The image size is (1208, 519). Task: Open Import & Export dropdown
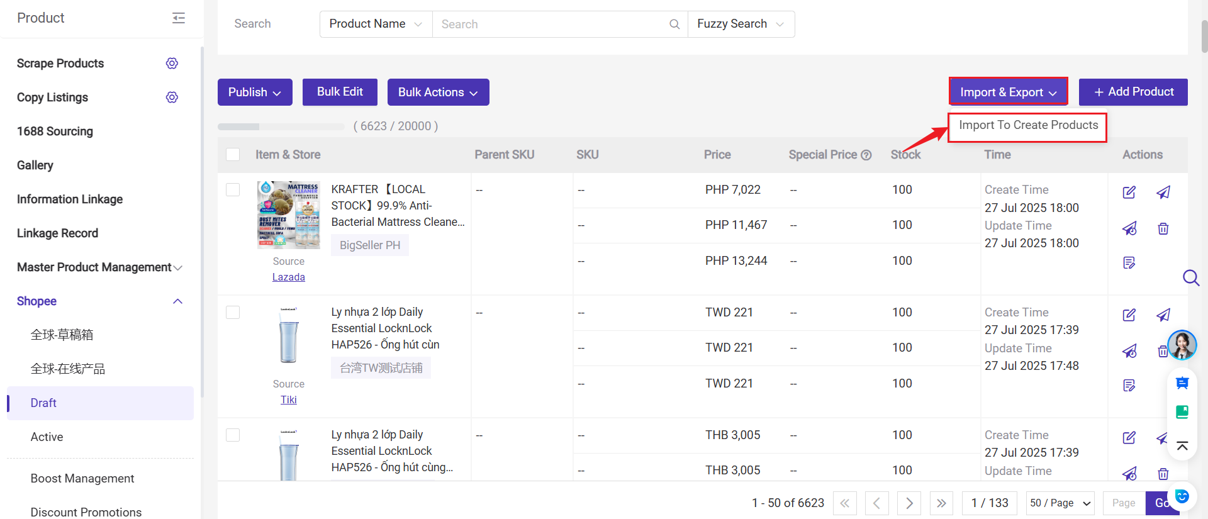click(1009, 92)
